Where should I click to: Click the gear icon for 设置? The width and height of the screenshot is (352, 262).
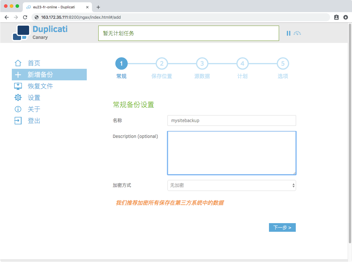pyautogui.click(x=18, y=98)
